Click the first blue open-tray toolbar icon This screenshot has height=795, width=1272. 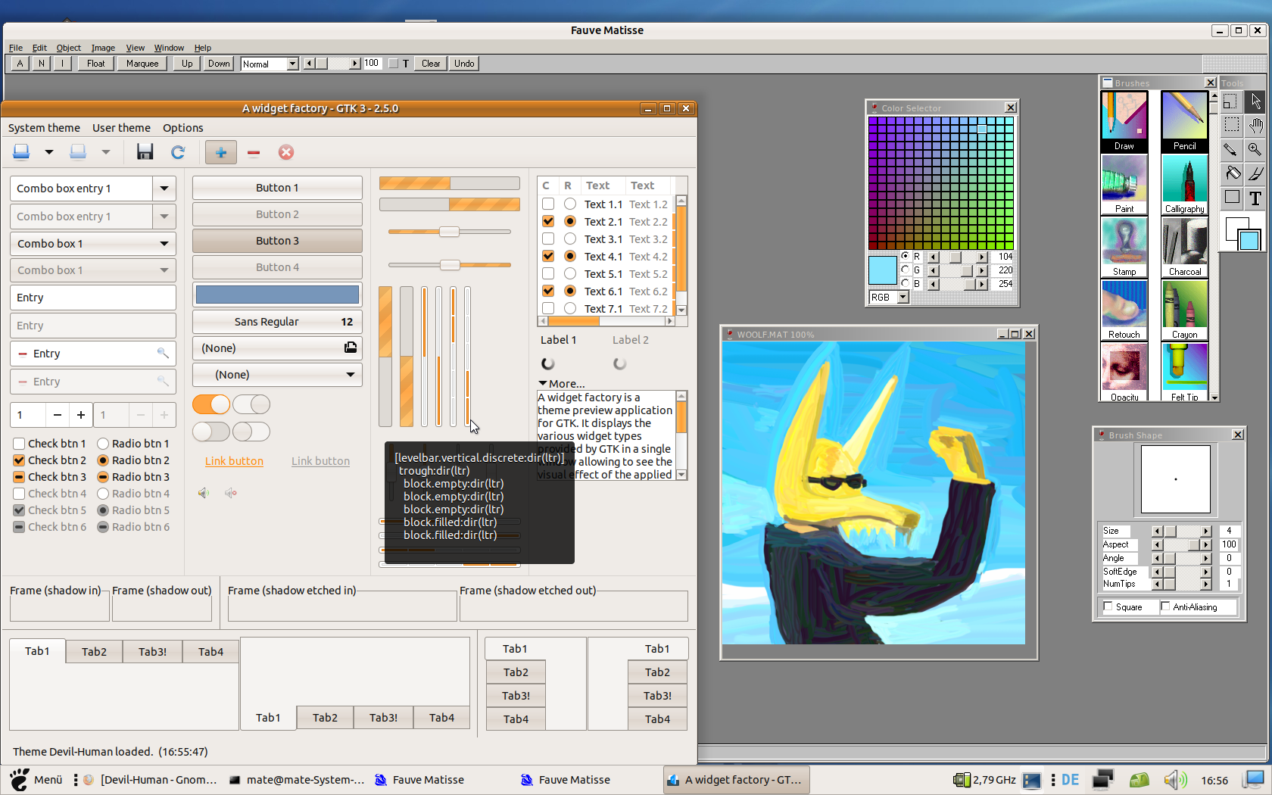coord(21,152)
